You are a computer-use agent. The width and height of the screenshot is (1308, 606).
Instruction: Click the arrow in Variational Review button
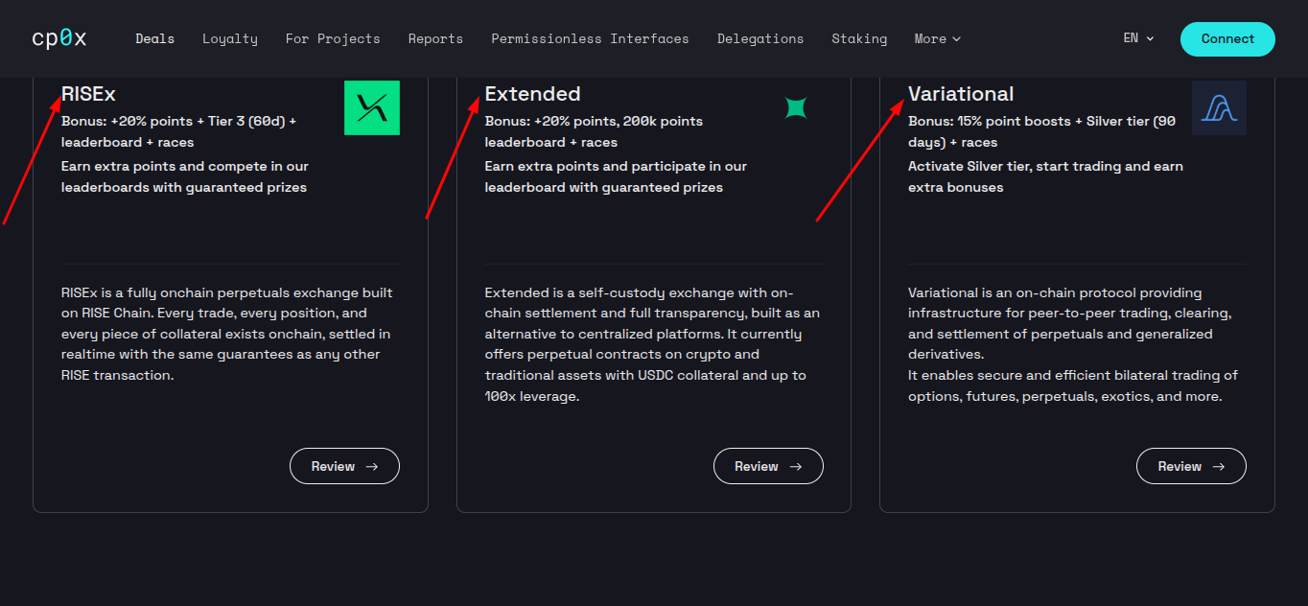(x=1219, y=466)
